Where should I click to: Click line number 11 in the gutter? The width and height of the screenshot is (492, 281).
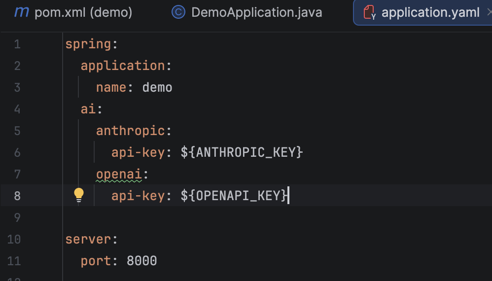click(x=14, y=261)
